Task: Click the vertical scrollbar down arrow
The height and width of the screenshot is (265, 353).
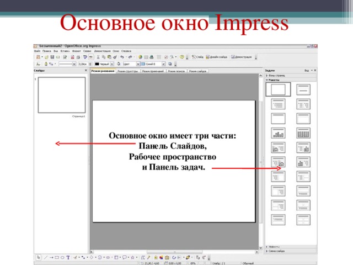Action: [x=261, y=248]
